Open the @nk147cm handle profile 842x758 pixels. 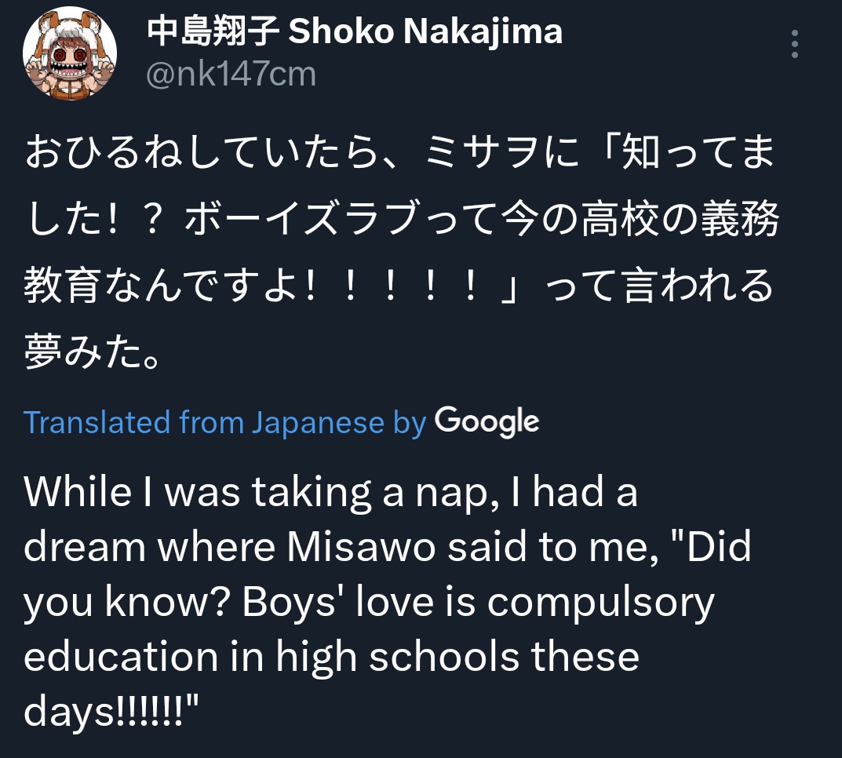coord(231,74)
